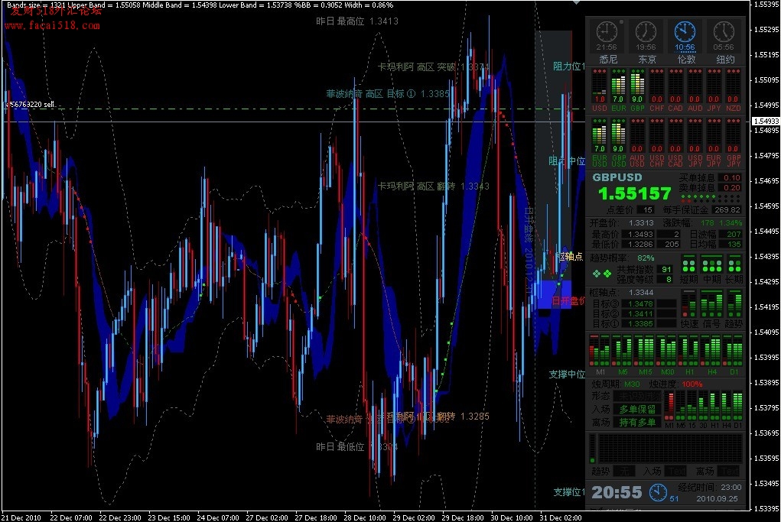Click the USDCAD pair strength meter
Viewport: 781px width, 522px height.
(675, 135)
